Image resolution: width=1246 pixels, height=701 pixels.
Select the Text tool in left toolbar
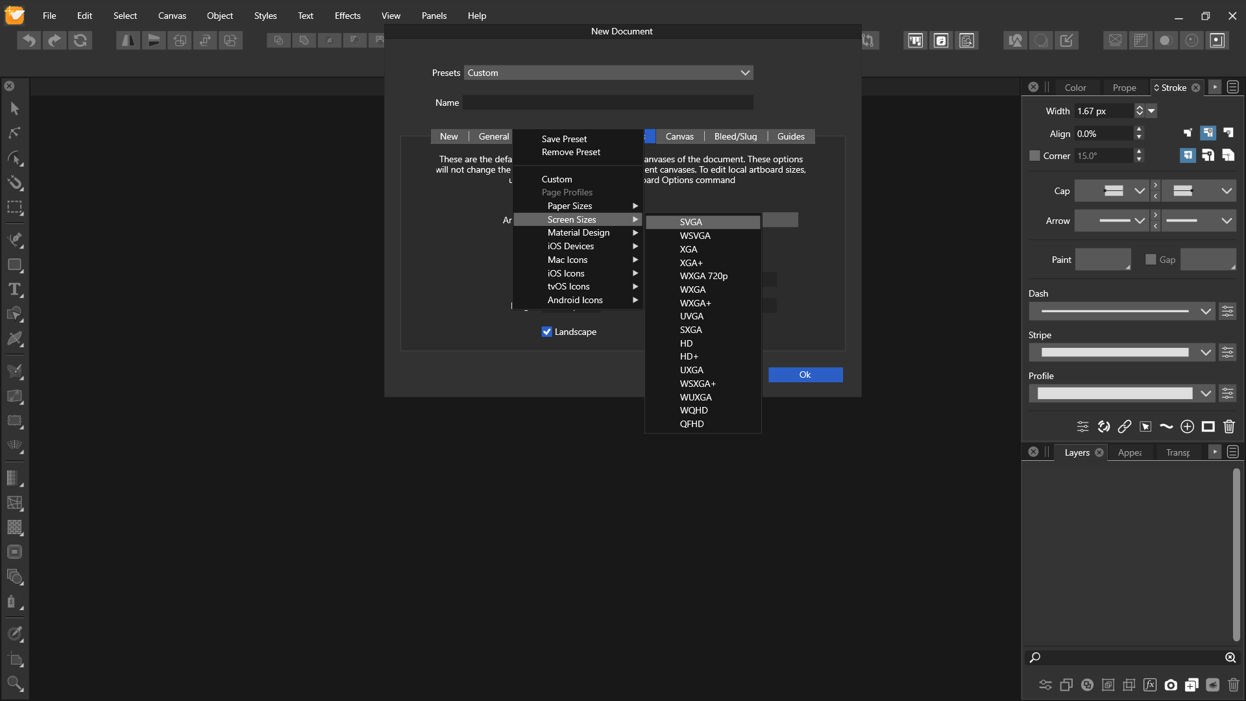[x=14, y=289]
